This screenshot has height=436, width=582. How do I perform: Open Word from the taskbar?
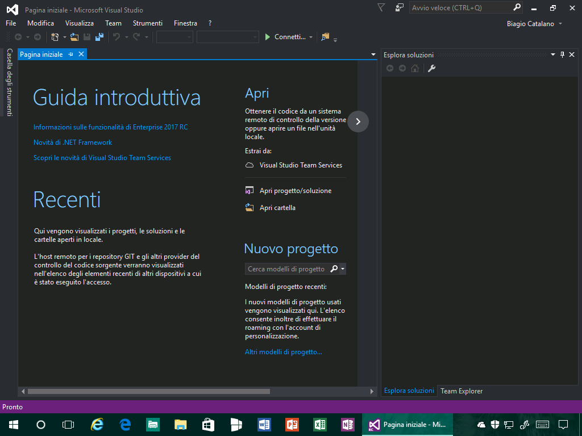264,425
